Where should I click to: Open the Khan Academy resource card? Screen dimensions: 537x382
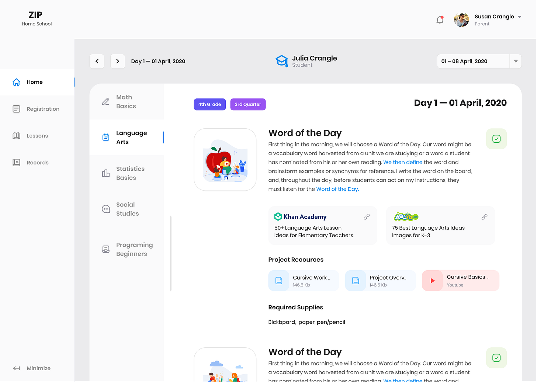pyautogui.click(x=323, y=226)
